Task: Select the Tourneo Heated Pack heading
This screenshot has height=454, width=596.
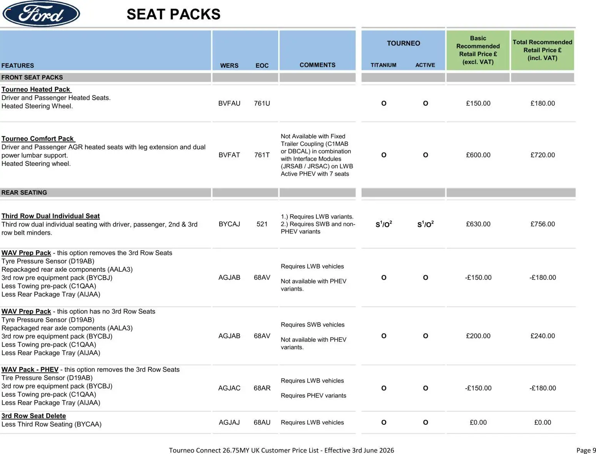Action: pos(36,89)
